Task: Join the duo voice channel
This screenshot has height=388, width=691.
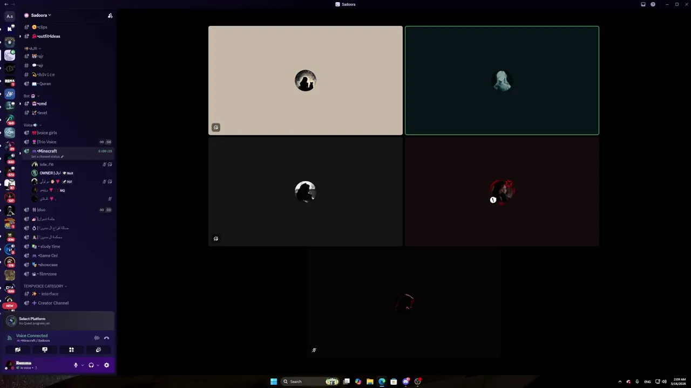Action: pyautogui.click(x=67, y=210)
